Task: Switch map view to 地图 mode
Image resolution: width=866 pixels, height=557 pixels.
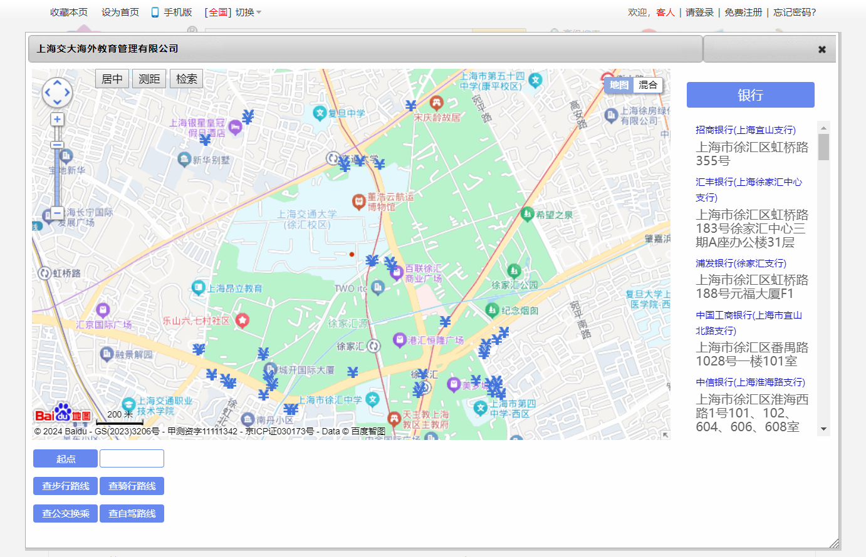Action: click(618, 85)
